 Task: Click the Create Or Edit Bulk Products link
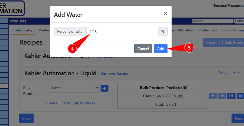71,103
